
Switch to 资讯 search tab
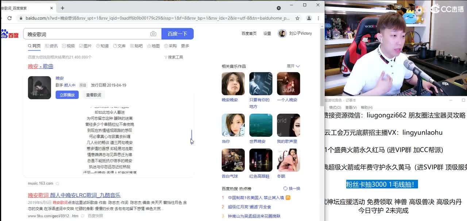coord(51,46)
